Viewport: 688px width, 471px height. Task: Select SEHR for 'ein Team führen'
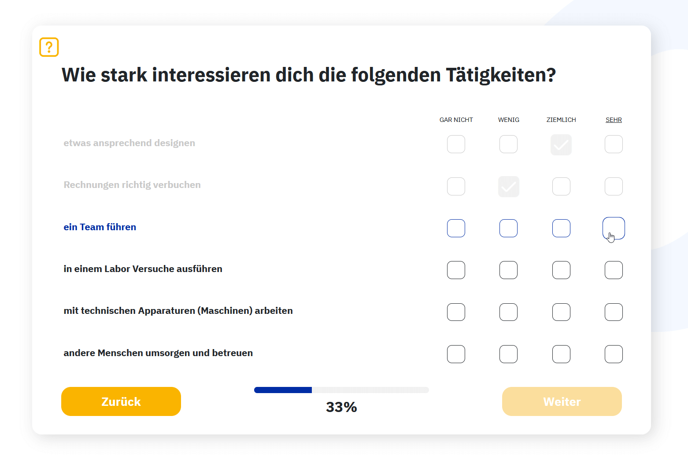(x=614, y=228)
